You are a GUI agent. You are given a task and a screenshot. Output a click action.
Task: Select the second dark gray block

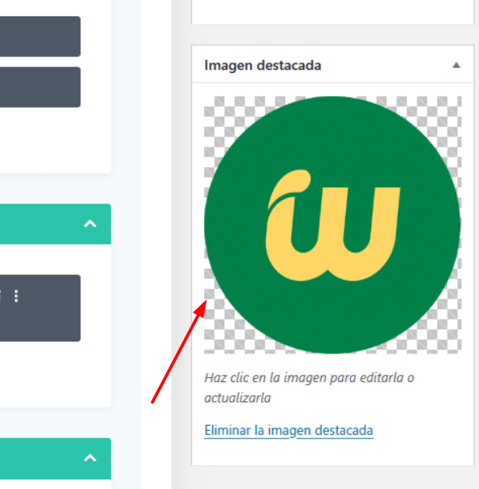[x=41, y=87]
